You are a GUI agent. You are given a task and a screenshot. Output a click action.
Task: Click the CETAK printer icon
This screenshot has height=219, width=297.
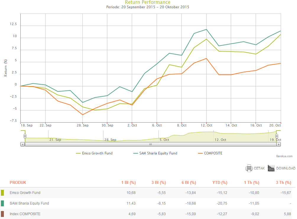click(249, 168)
